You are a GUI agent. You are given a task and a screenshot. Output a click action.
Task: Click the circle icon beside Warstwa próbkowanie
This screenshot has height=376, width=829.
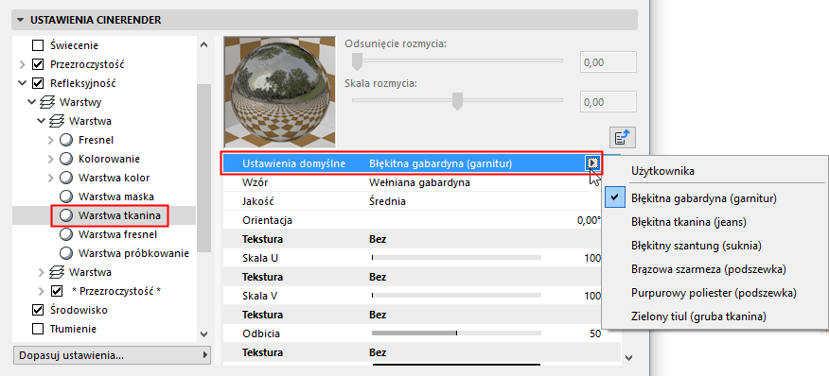click(66, 253)
